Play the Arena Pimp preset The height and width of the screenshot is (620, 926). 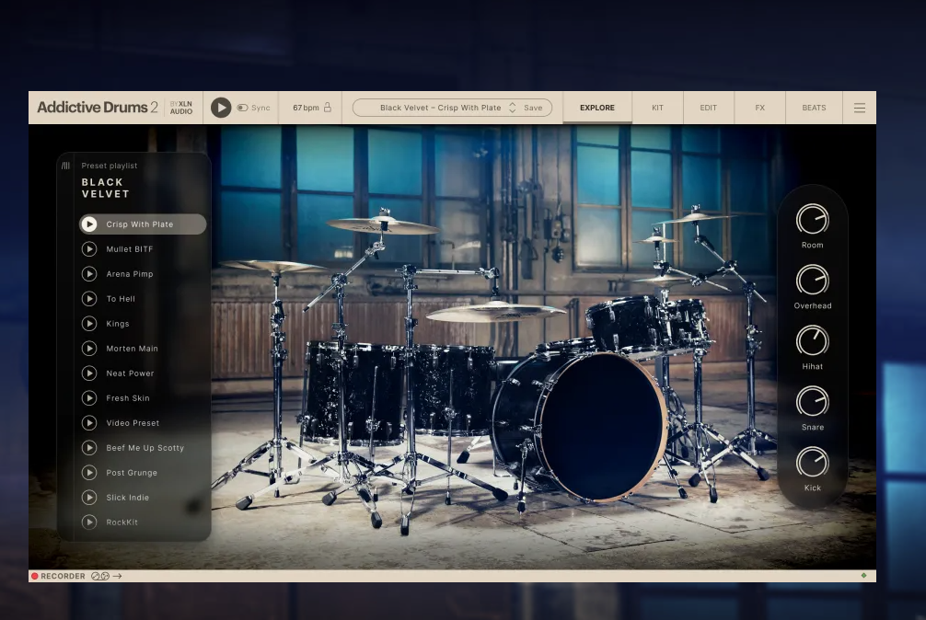89,274
